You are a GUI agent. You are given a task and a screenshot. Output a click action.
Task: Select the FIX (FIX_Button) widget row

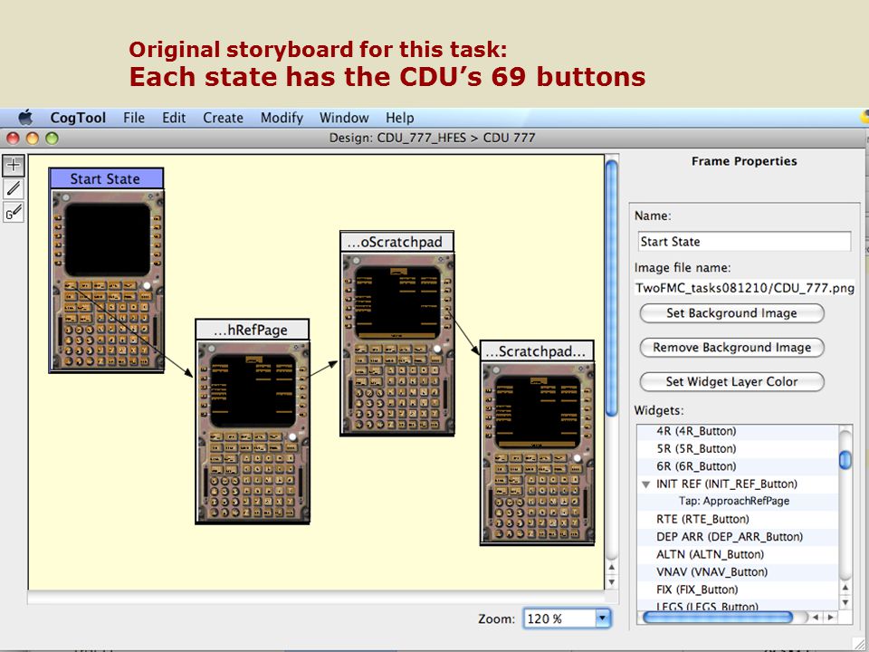[x=737, y=590]
